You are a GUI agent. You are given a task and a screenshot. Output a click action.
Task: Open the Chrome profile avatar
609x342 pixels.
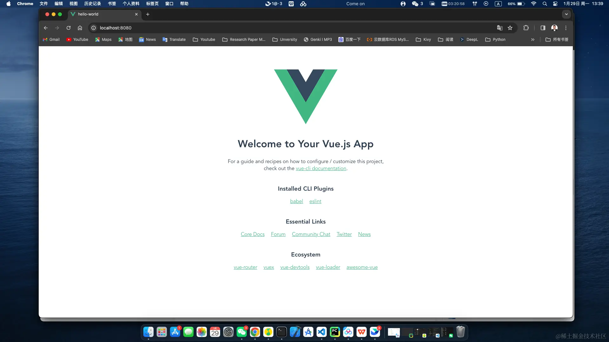tap(554, 28)
